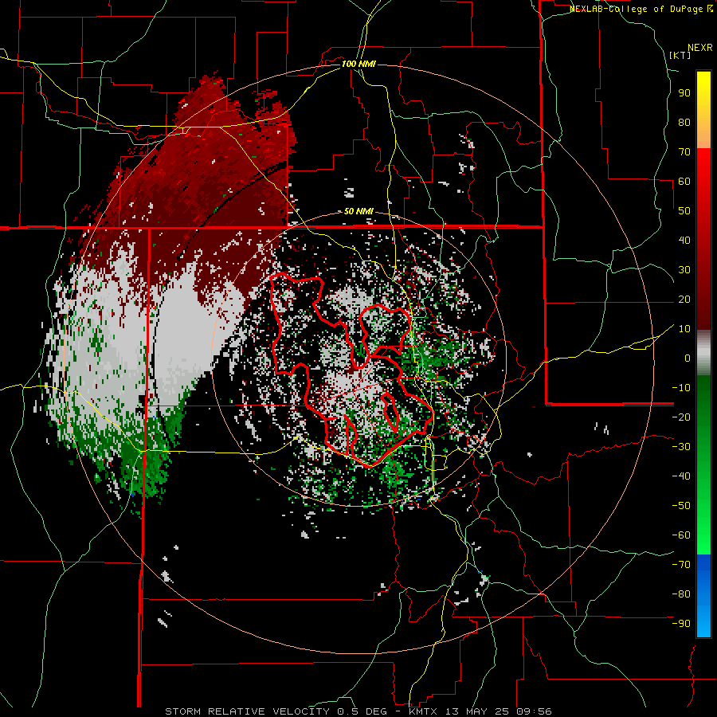
Task: Click the yellow top band of color bar
Action: [x=703, y=110]
